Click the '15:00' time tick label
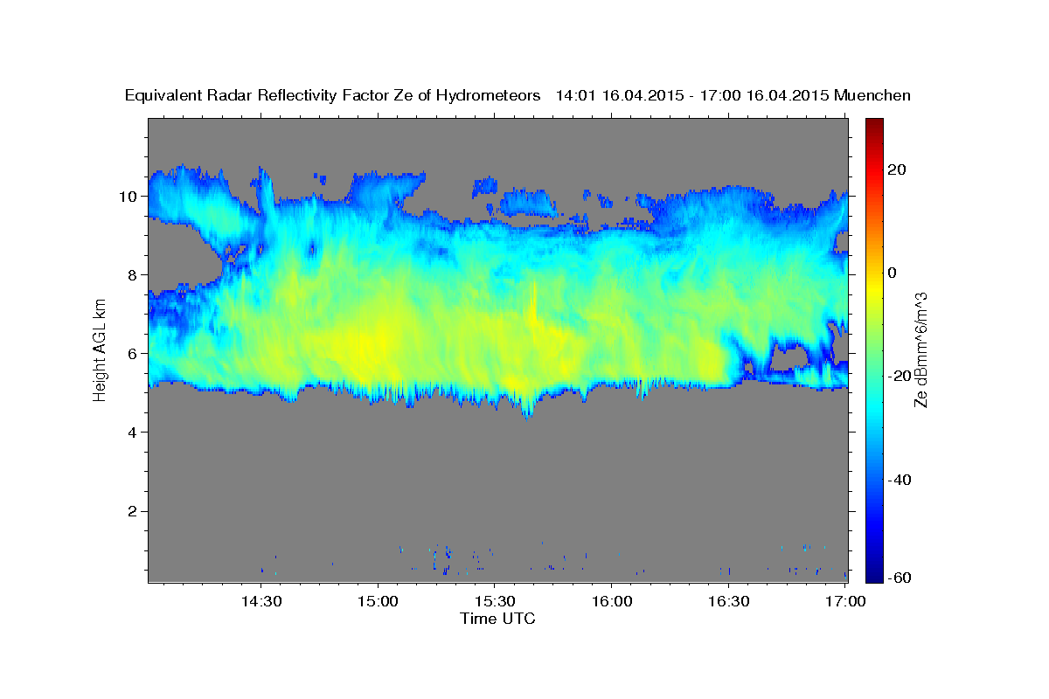The width and height of the screenshot is (1049, 699). point(379,602)
